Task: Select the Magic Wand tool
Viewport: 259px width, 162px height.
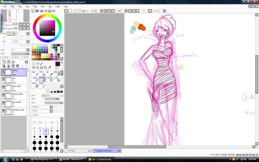Action: 42,64
